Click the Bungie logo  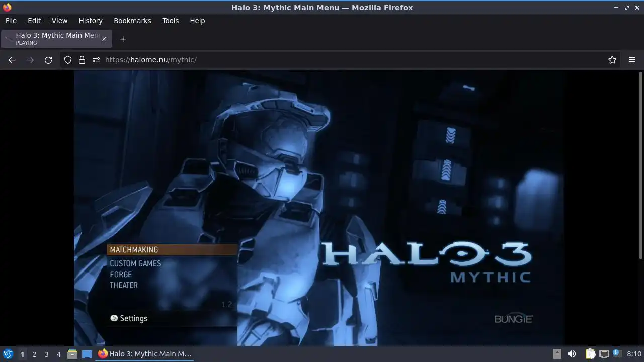tap(513, 319)
